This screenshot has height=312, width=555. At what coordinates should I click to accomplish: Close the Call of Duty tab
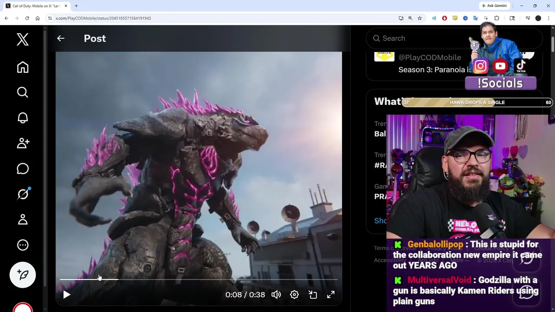[66, 6]
